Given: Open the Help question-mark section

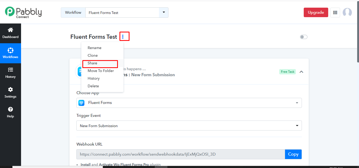Looking at the screenshot, I should [x=10, y=112].
